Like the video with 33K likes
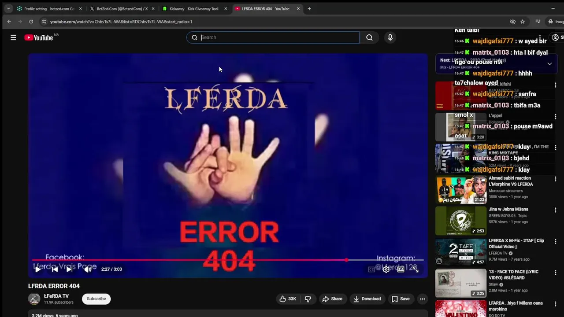Image resolution: width=564 pixels, height=317 pixels. (287, 299)
